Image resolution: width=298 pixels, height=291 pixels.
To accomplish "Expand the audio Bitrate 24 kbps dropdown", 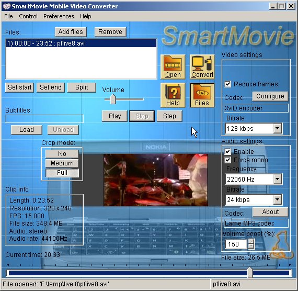I will (277, 199).
